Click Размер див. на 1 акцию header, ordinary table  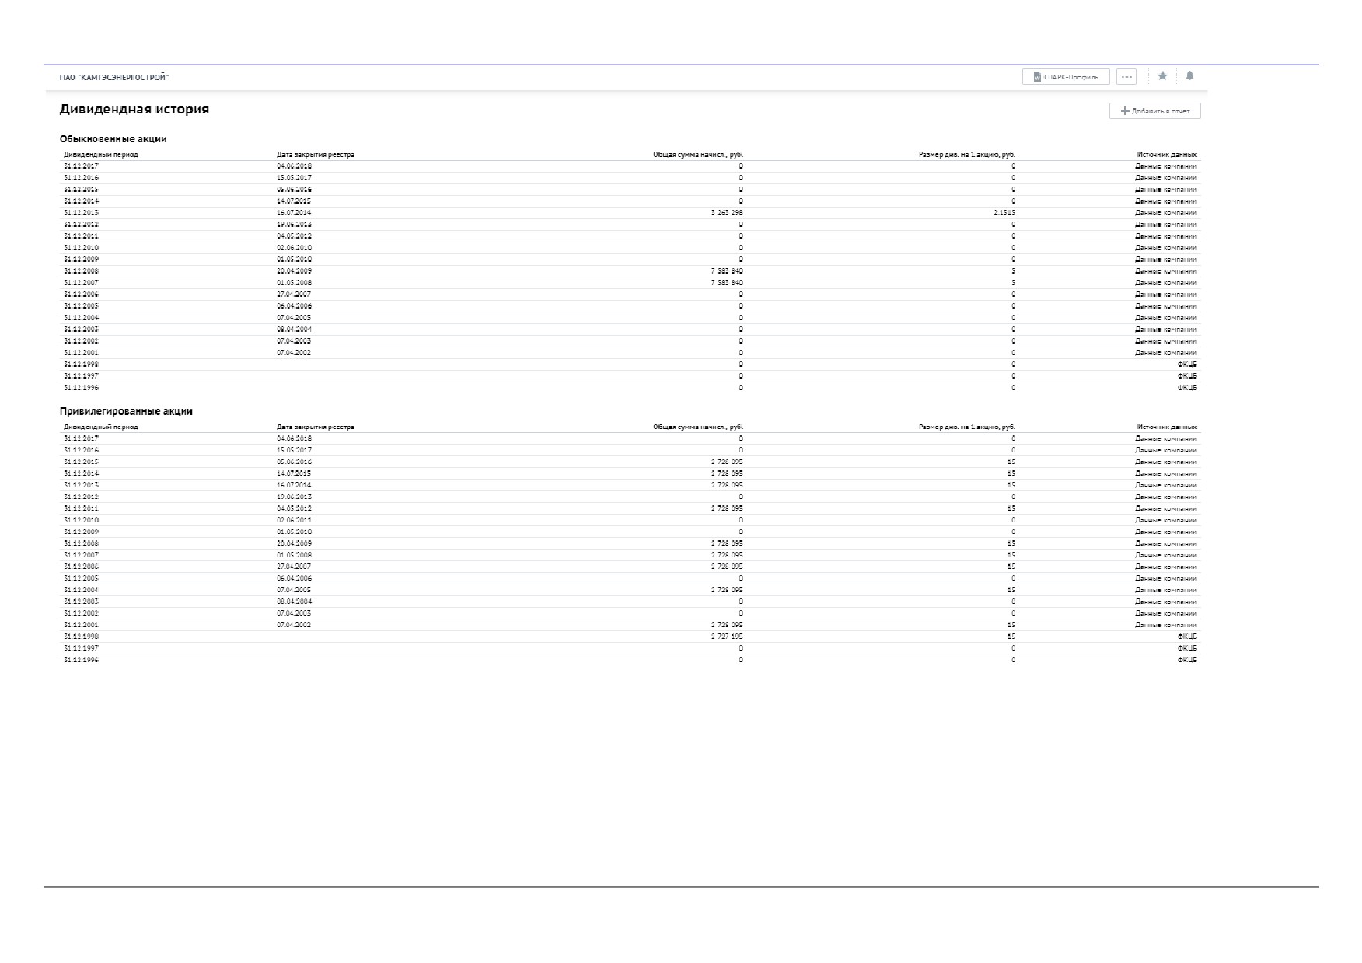(x=967, y=155)
